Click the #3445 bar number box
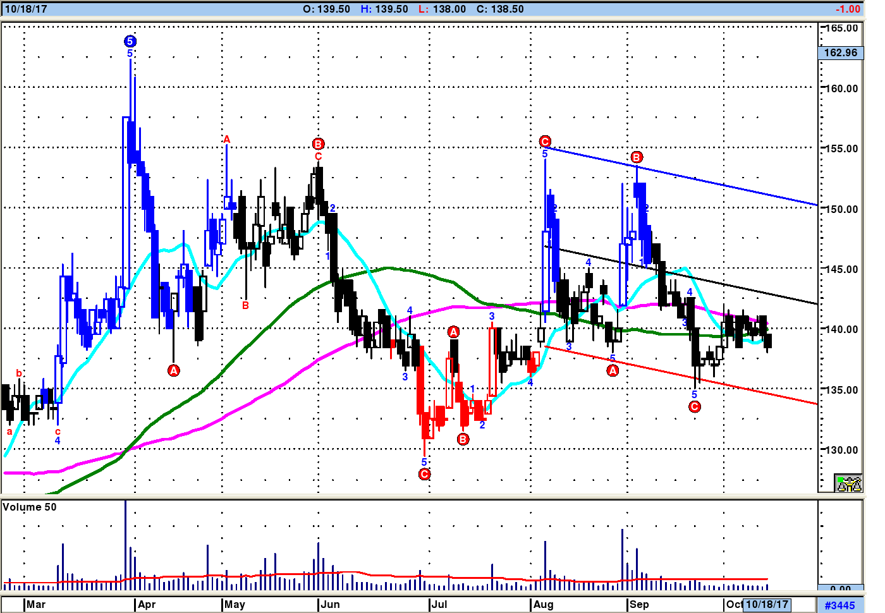885x613 pixels. [x=839, y=605]
